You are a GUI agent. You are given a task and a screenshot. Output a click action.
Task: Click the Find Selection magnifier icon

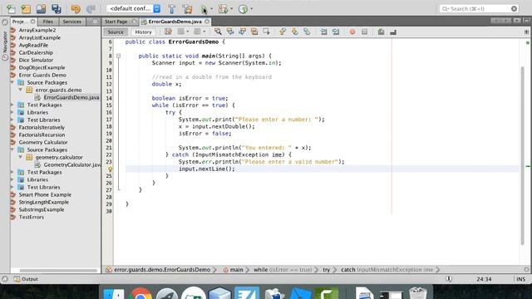218,32
